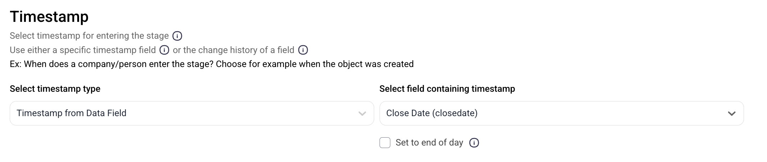Select the "Timestamp from Data Field" value

point(72,113)
